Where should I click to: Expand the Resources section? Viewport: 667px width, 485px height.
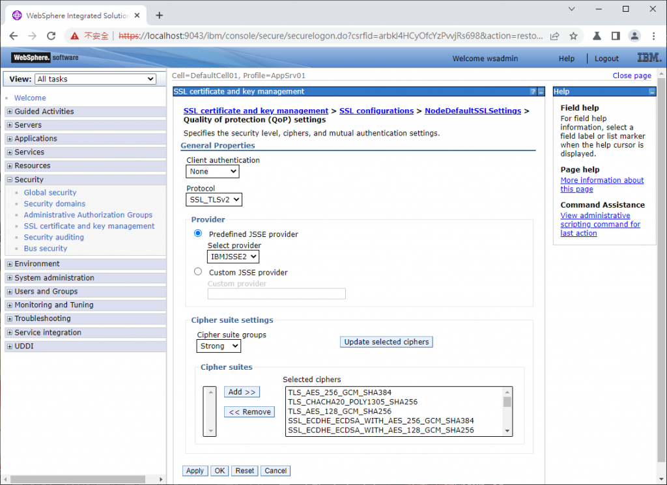coord(10,166)
